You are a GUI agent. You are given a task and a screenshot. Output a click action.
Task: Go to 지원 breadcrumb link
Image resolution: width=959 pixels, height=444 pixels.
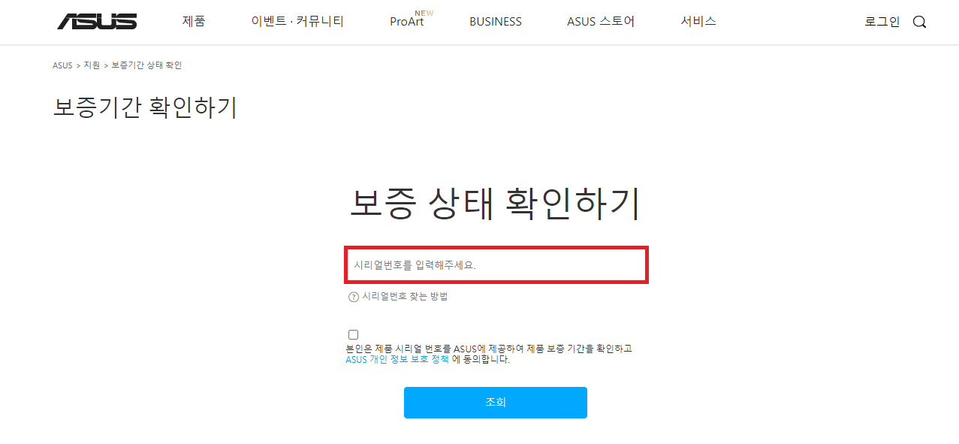pyautogui.click(x=92, y=65)
